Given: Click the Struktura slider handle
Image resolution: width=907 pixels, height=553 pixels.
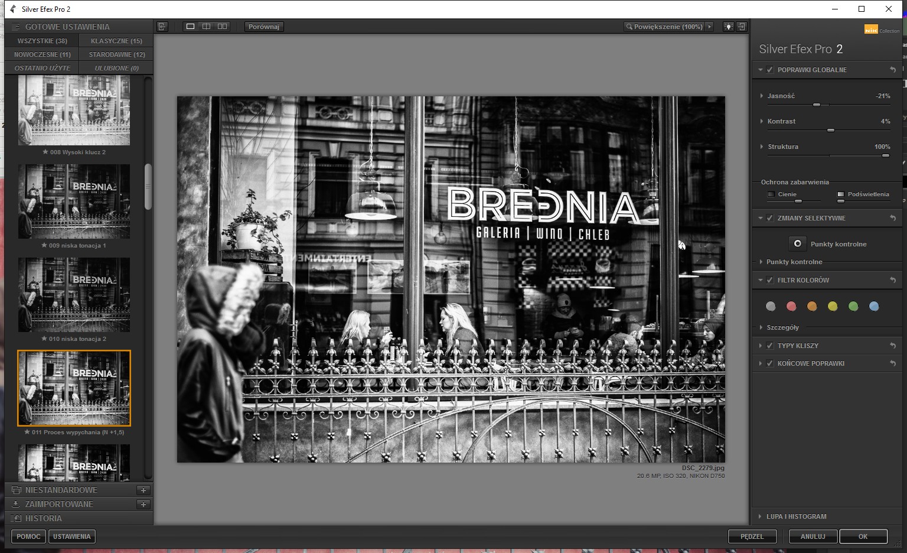Looking at the screenshot, I should (x=886, y=155).
